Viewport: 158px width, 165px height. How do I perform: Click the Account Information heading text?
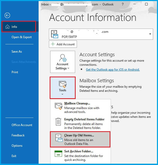(x=93, y=17)
